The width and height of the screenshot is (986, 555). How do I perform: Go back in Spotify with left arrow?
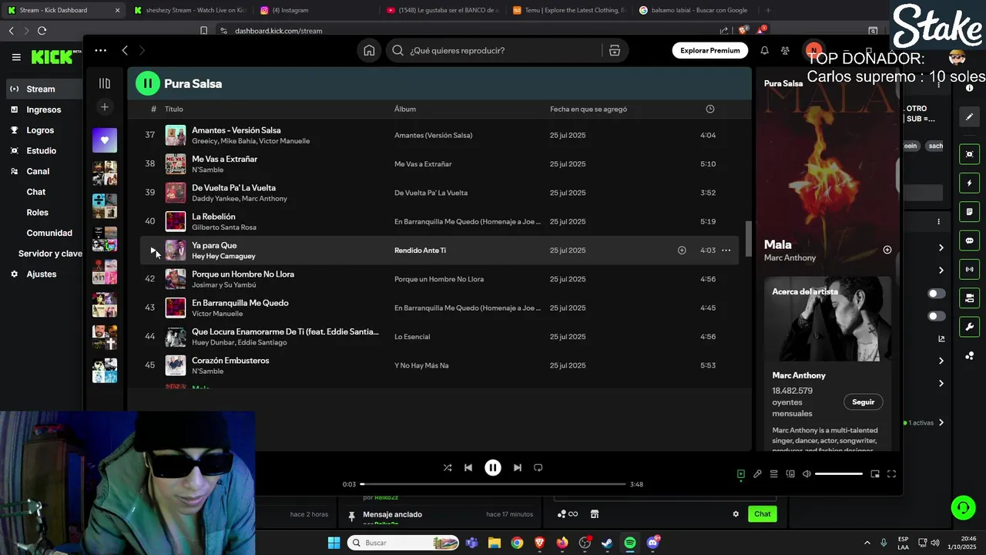coord(125,50)
